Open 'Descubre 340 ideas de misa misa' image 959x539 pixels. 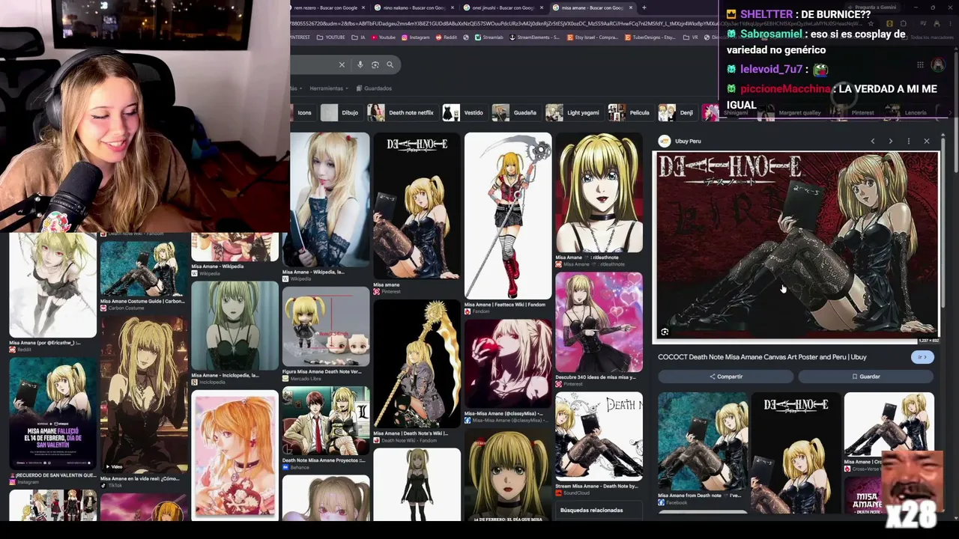point(599,322)
